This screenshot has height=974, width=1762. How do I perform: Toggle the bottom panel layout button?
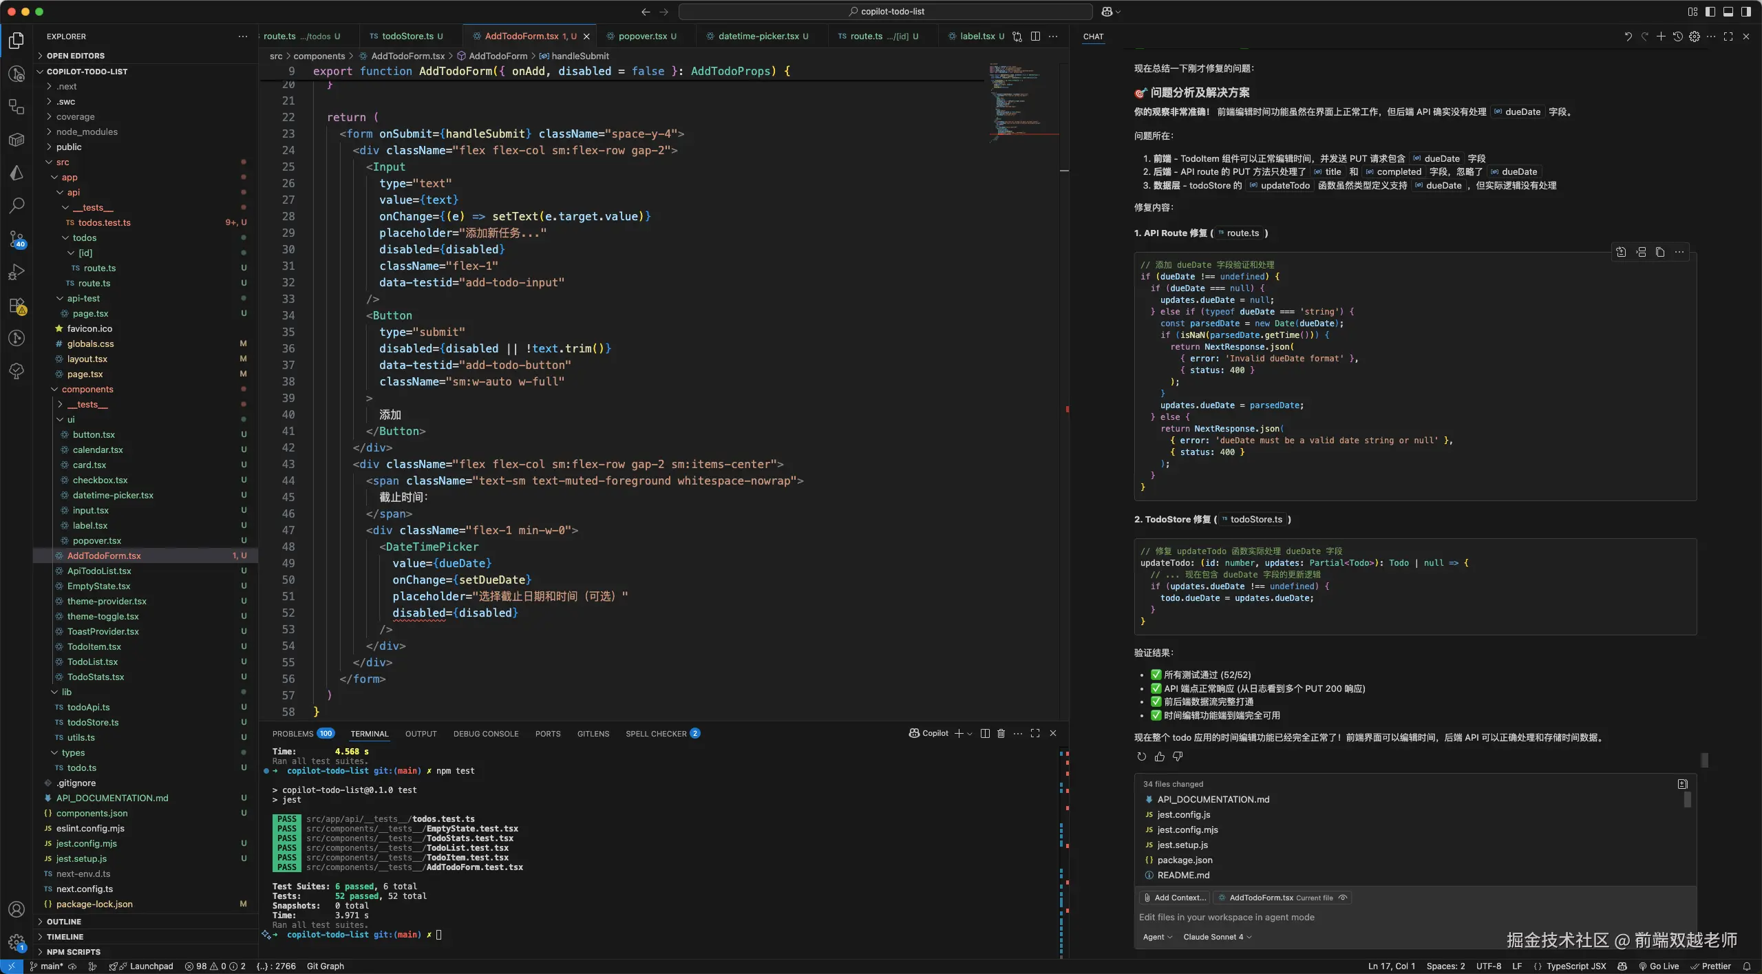[1728, 12]
